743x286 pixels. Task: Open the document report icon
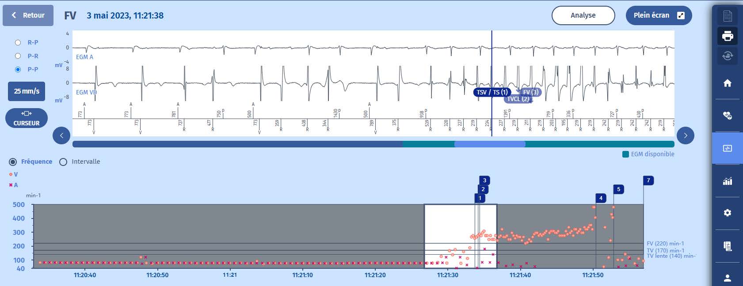click(x=728, y=16)
